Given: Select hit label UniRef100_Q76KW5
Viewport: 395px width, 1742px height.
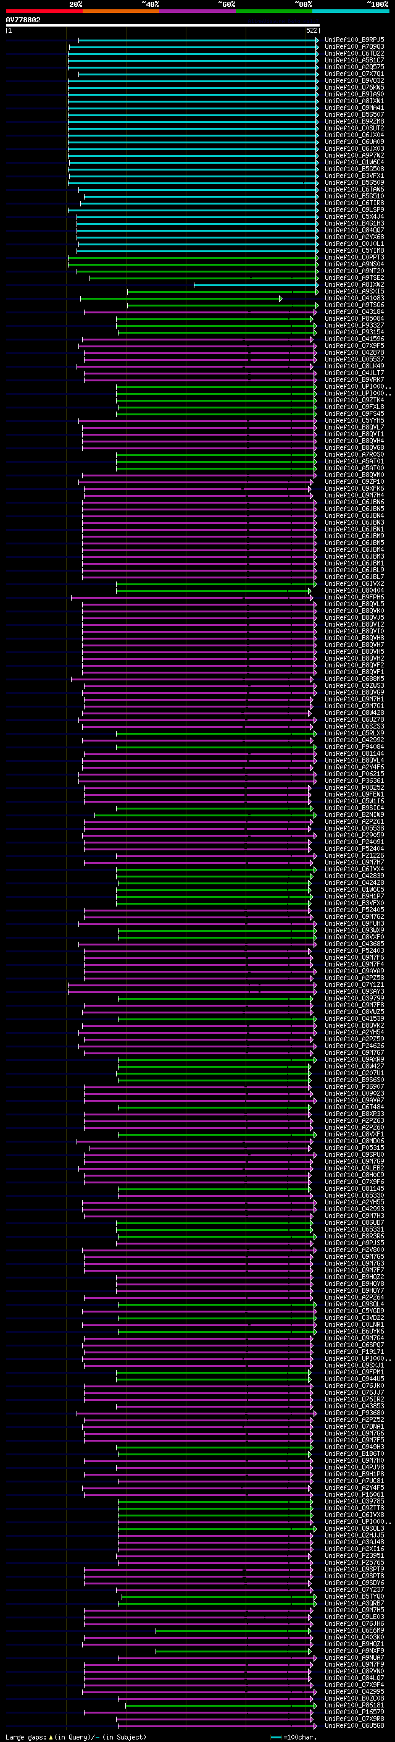Looking at the screenshot, I should pos(354,87).
